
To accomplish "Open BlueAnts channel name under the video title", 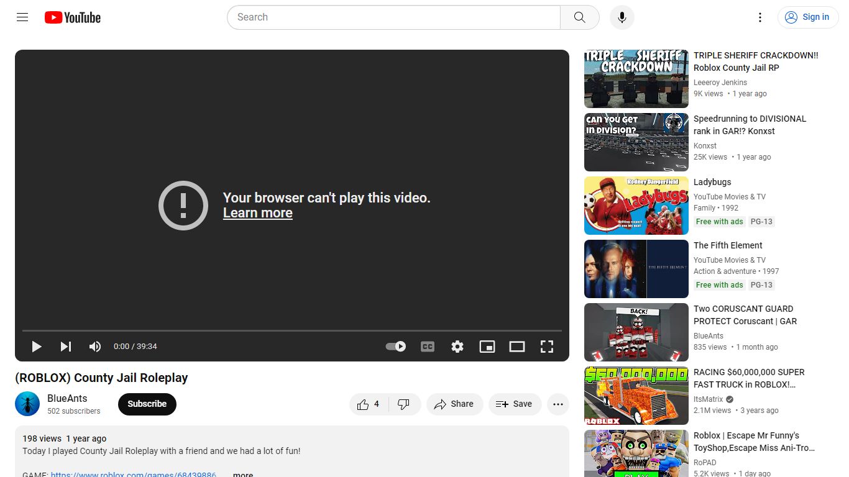I will [x=67, y=399].
